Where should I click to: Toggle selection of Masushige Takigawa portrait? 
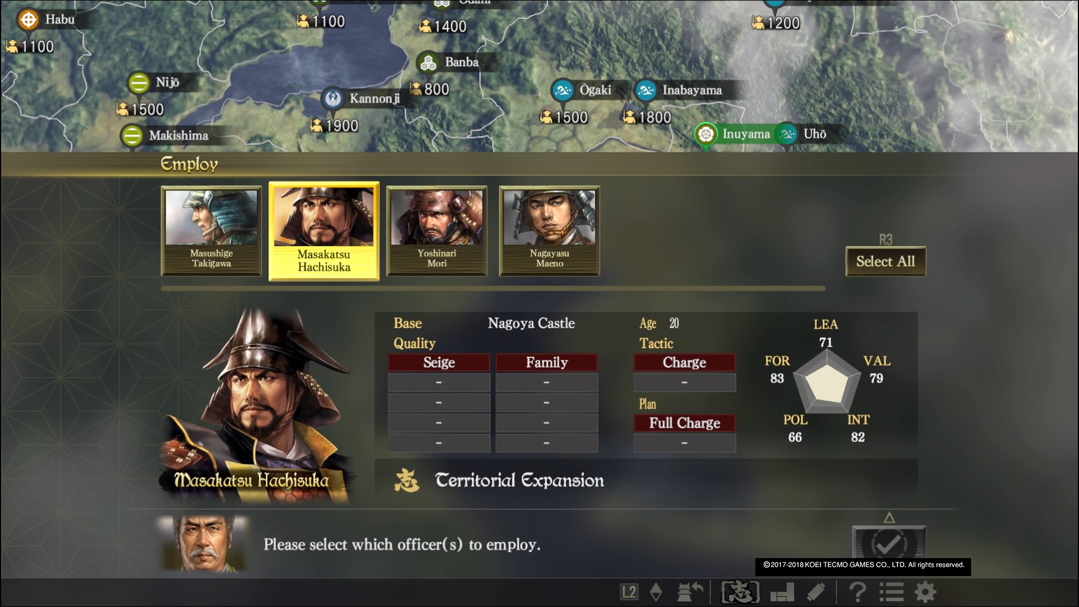coord(211,230)
